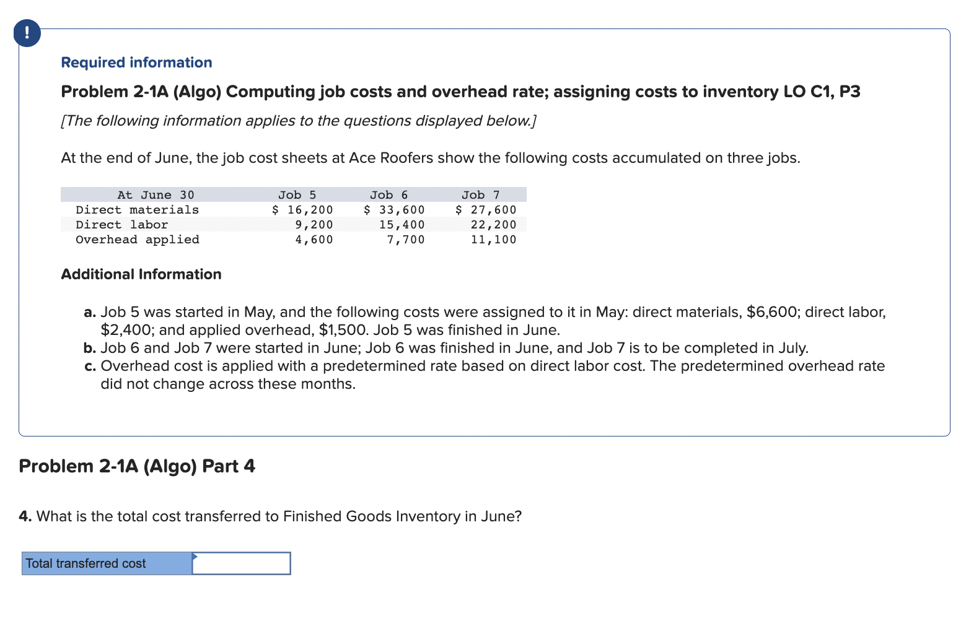Click the $16,200 value for Job 5

pos(302,209)
